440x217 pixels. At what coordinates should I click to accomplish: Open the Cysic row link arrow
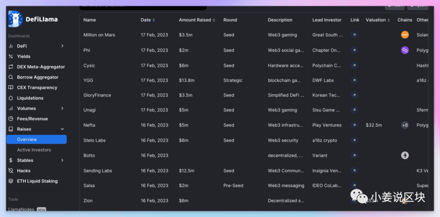354,65
